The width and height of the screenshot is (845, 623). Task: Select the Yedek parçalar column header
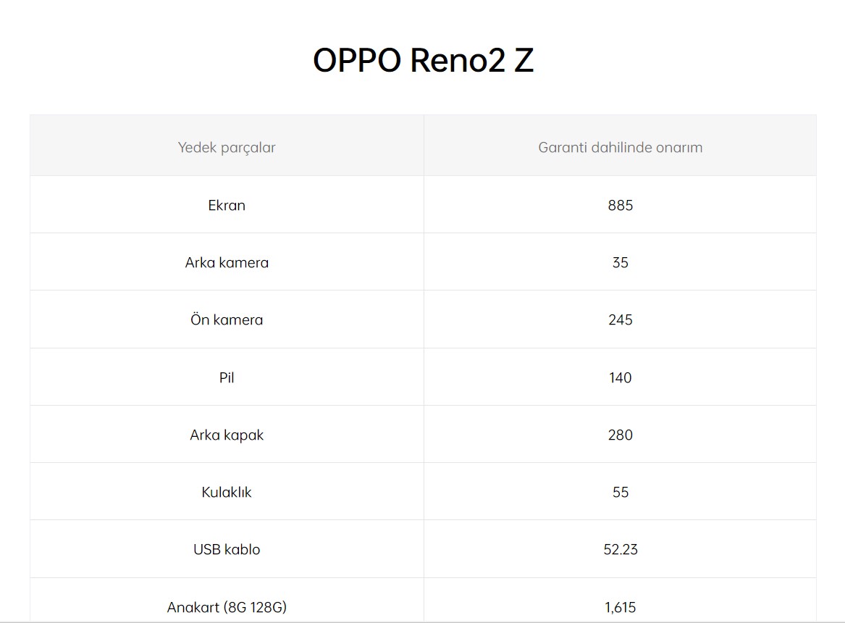pyautogui.click(x=227, y=147)
